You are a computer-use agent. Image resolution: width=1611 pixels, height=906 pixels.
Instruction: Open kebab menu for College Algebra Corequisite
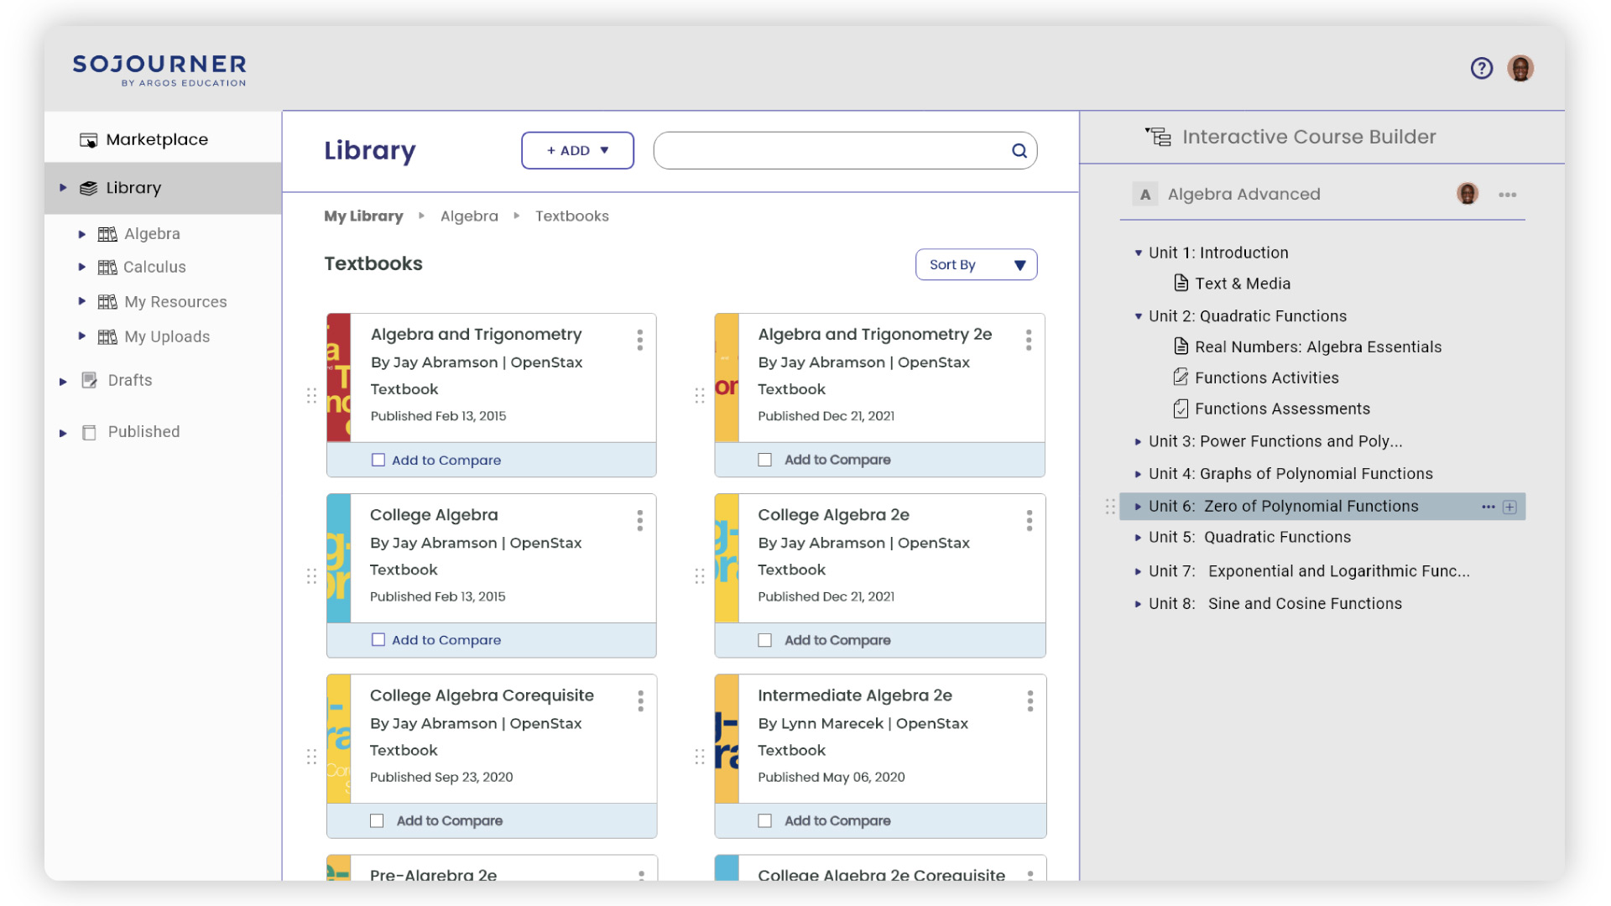[641, 700]
